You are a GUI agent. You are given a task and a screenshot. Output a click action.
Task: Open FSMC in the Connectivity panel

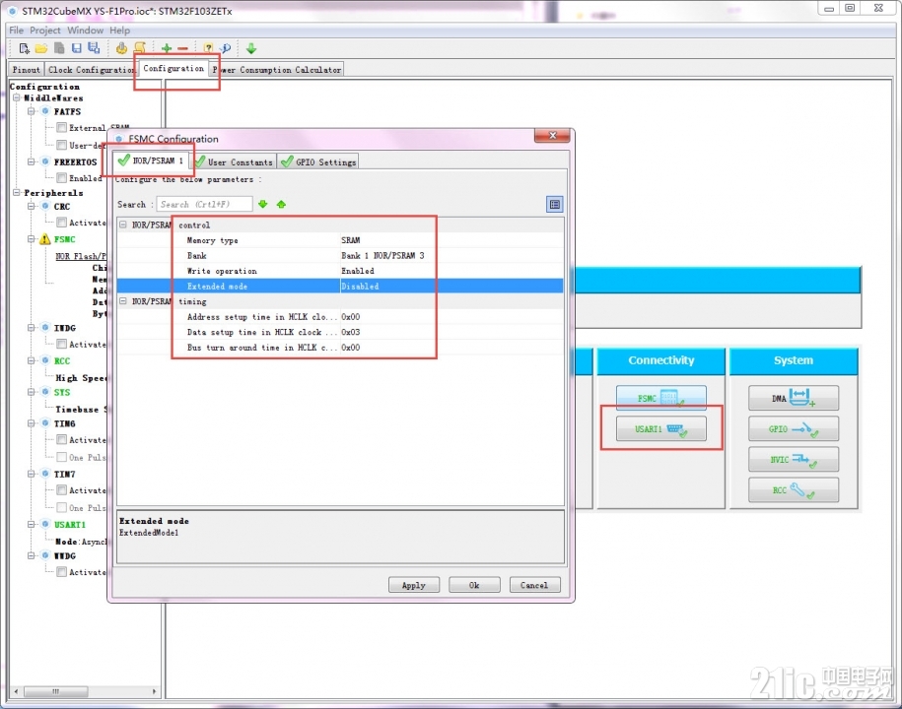[x=660, y=398]
